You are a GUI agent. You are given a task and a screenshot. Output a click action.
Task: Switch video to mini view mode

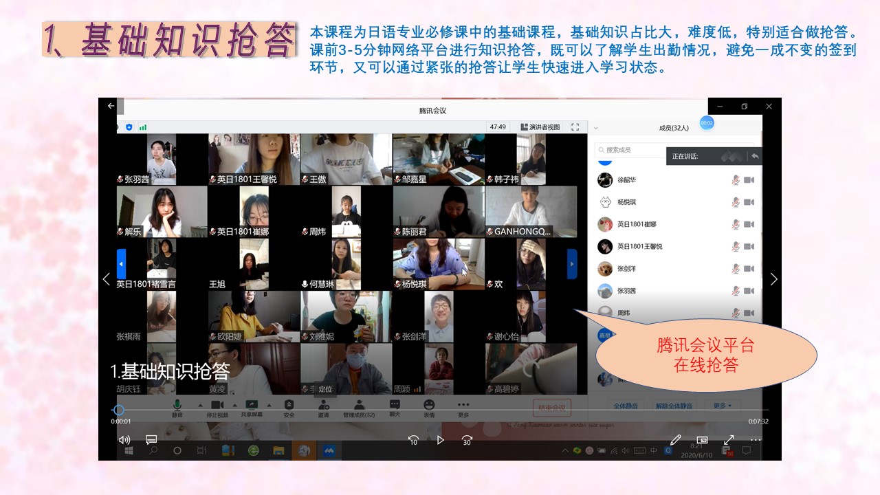click(702, 440)
